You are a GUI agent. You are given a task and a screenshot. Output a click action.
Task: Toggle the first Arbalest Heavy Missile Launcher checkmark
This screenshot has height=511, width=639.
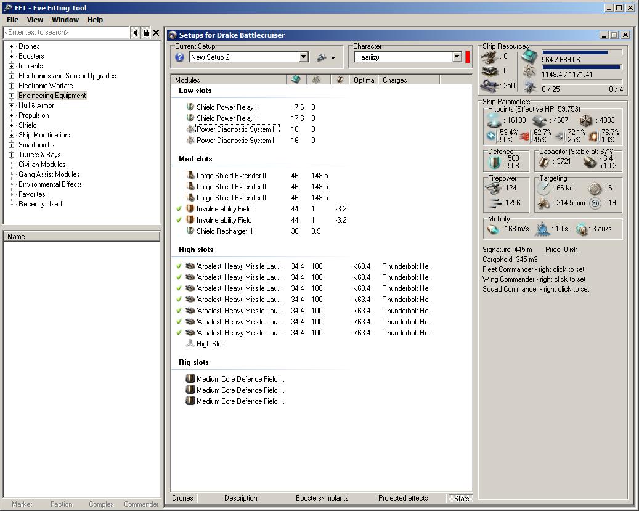click(x=179, y=266)
